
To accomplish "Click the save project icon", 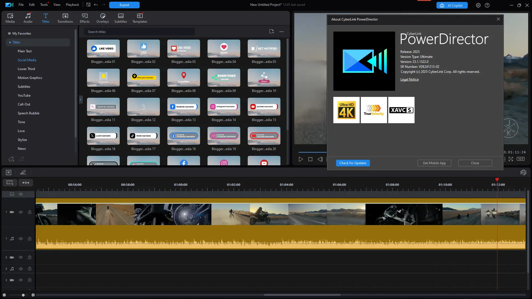I will pyautogui.click(x=88, y=5).
